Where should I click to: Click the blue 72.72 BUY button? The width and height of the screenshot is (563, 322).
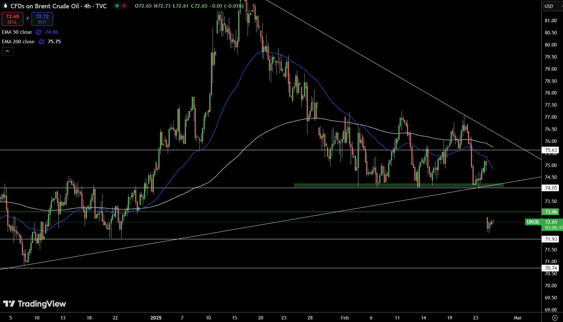coord(42,19)
